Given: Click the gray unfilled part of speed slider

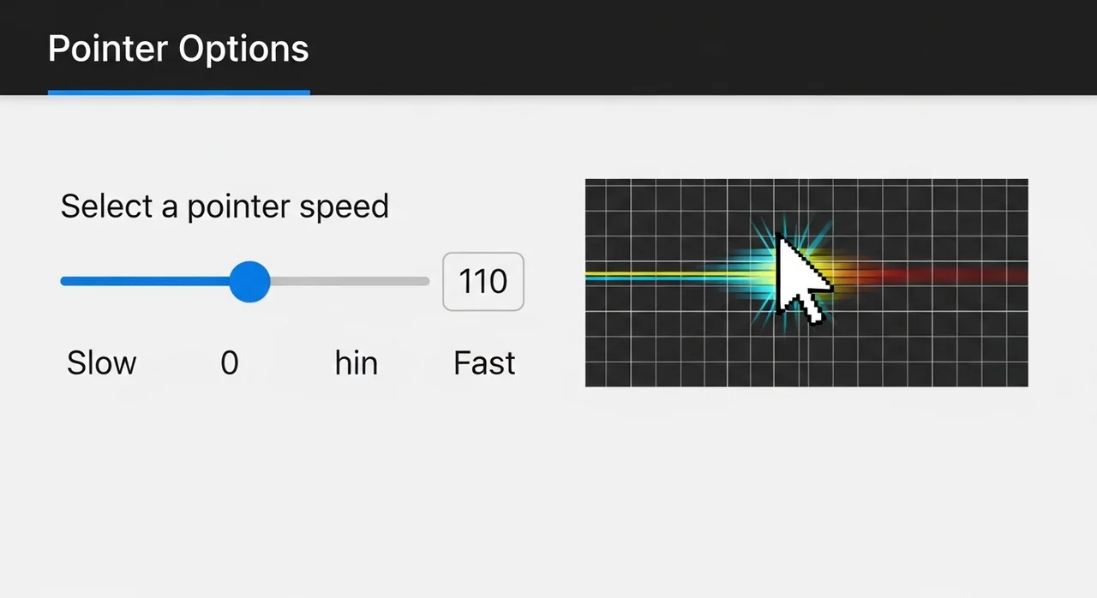Looking at the screenshot, I should pos(350,281).
